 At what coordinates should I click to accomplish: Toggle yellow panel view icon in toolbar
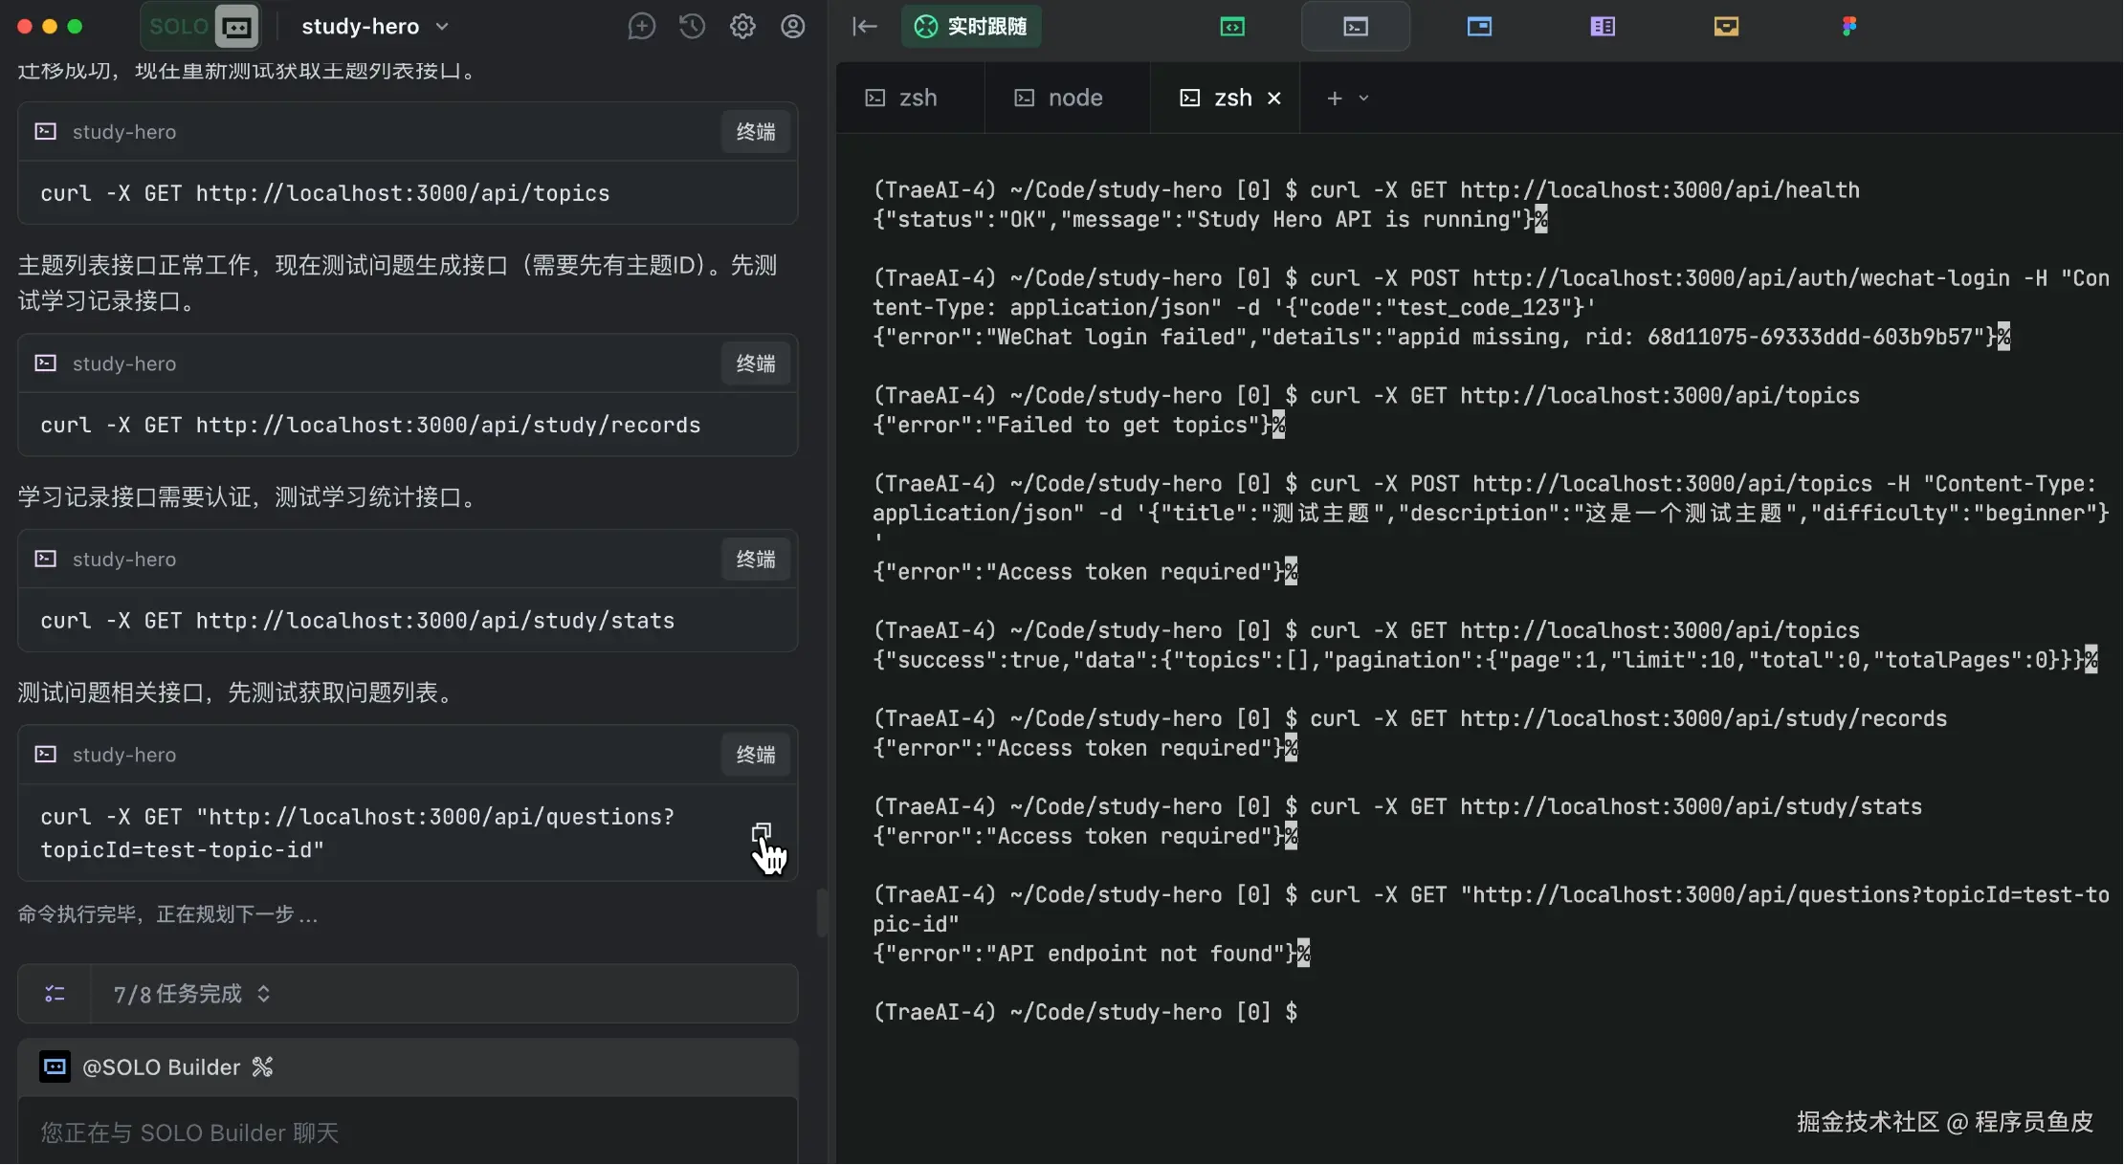[x=1726, y=27]
